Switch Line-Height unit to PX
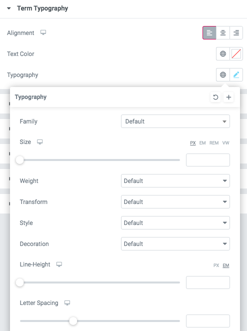Viewport: 247px width, 331px height. pos(216,265)
